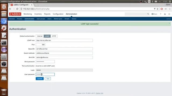The height and width of the screenshot is (96, 172).
Task: Open the Administration menu
Action: click(71, 14)
